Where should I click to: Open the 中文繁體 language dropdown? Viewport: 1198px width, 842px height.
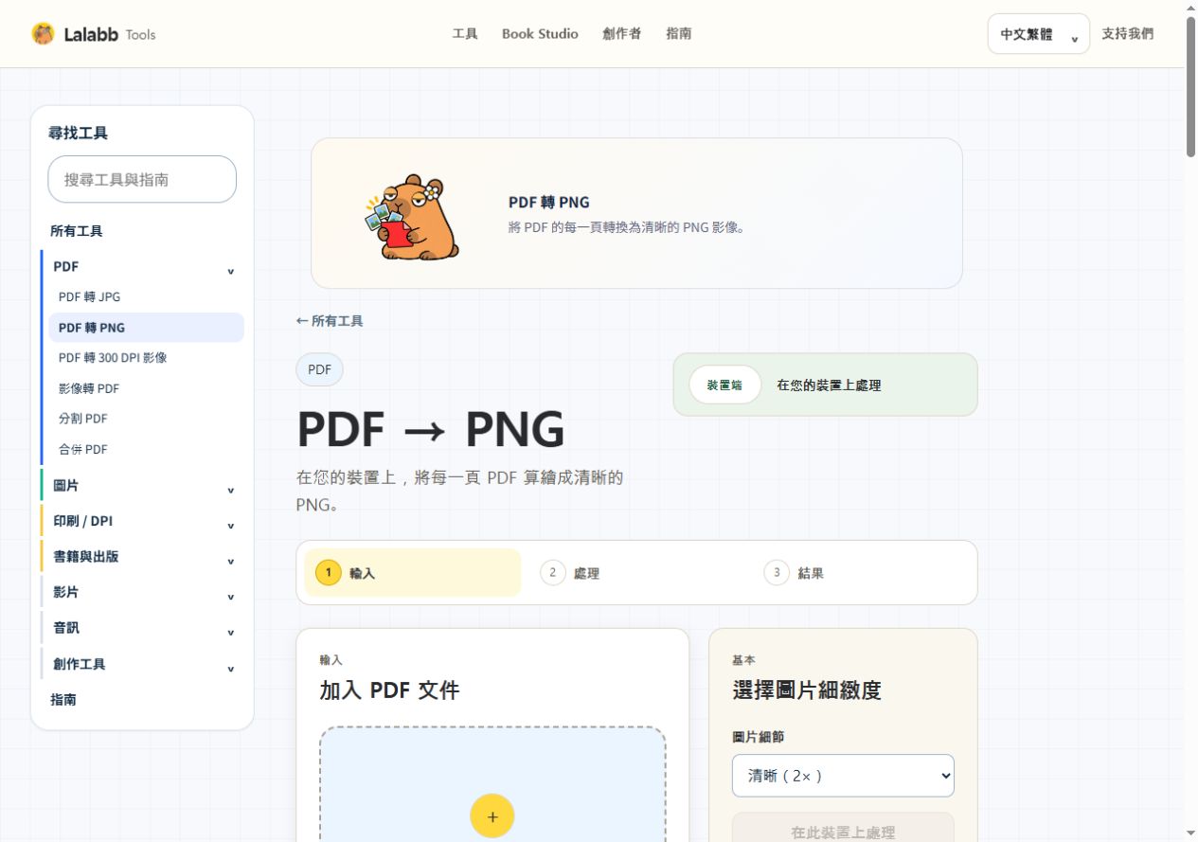pyautogui.click(x=1039, y=34)
